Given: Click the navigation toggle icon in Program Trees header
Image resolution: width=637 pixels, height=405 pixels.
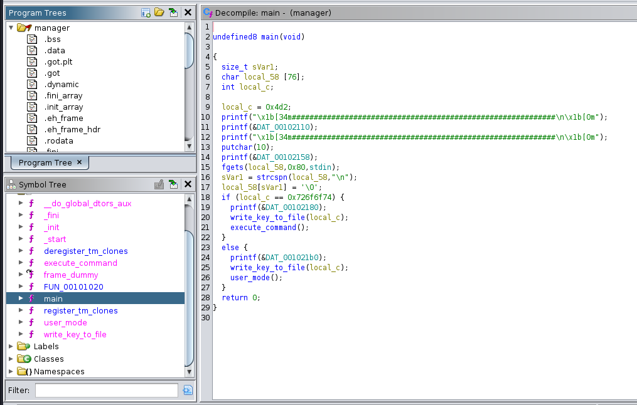Looking at the screenshot, I should click(173, 13).
